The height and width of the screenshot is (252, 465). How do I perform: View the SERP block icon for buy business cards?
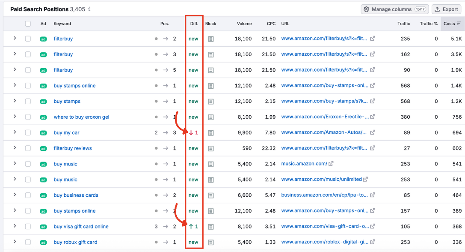pos(210,195)
